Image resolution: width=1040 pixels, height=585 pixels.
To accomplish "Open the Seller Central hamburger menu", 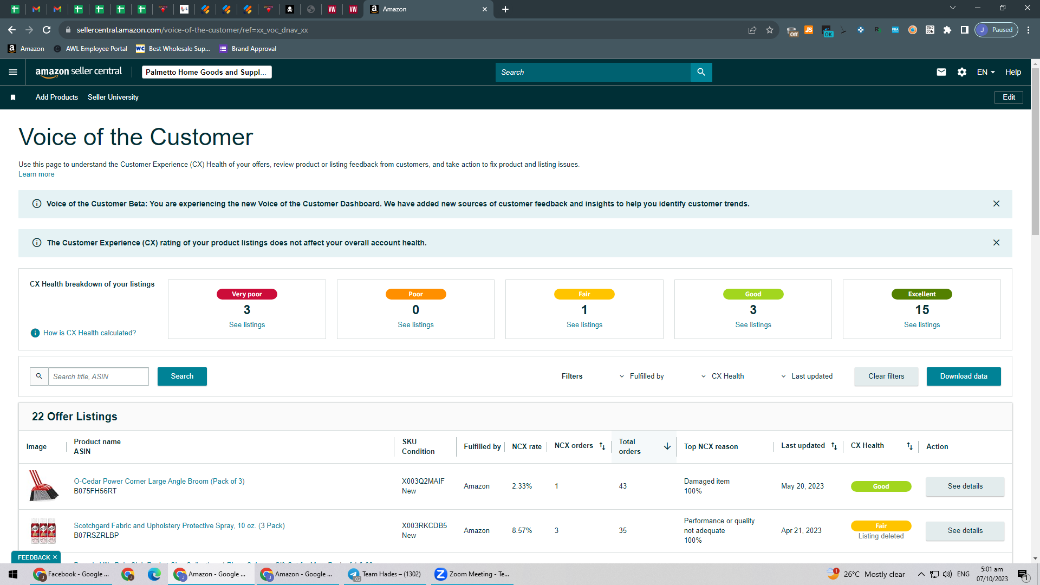I will [13, 72].
